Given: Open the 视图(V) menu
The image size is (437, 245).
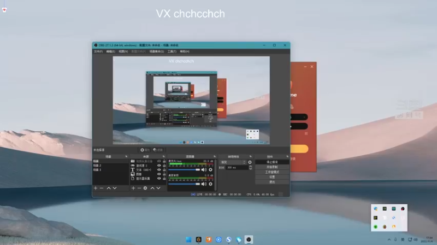Looking at the screenshot, I should pos(123,51).
